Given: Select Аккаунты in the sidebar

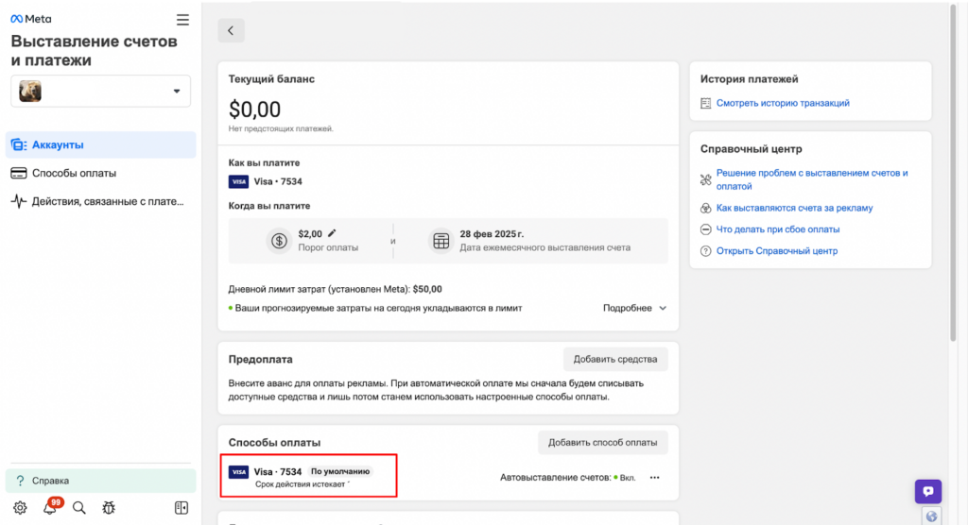Looking at the screenshot, I should 100,145.
